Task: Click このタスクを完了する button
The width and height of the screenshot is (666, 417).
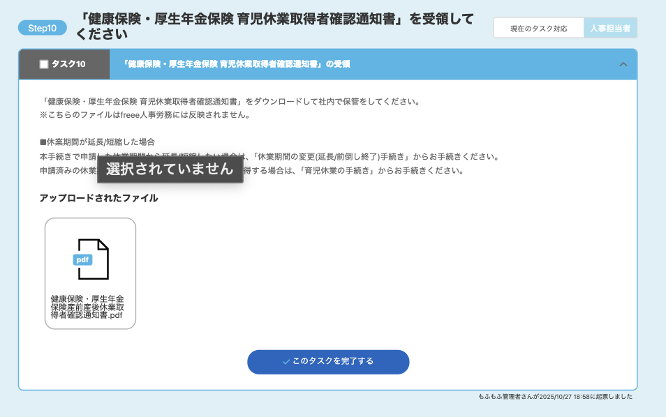Action: point(328,362)
